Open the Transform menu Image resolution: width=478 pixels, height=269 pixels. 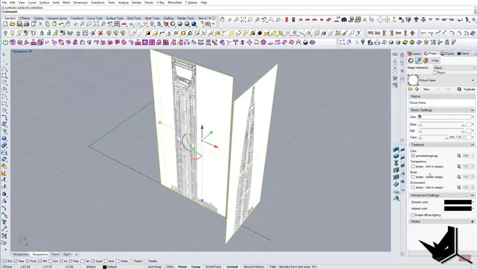98,3
